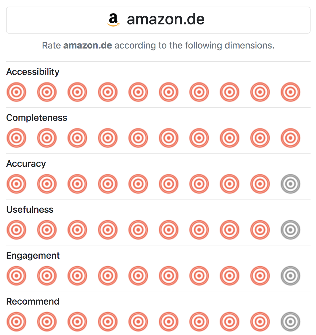Screen dimensions: 316x335
Task: Click the grey tenth Usefulness target
Action: click(x=290, y=230)
